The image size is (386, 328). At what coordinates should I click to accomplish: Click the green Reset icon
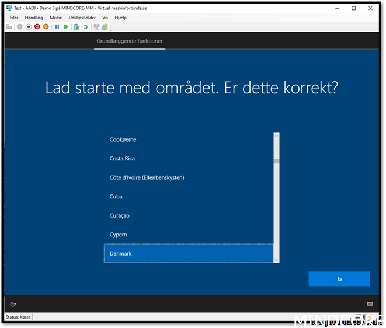tap(66, 27)
